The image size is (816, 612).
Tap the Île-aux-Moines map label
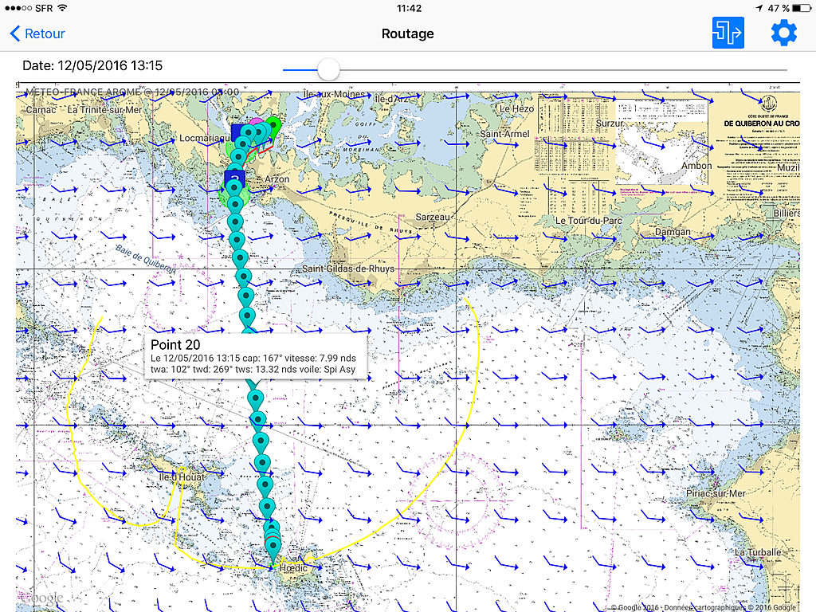pos(334,94)
